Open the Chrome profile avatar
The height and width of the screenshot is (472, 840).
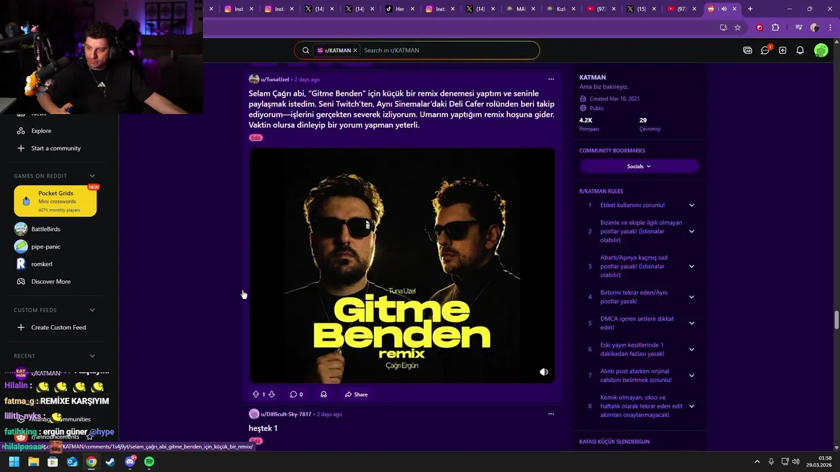pyautogui.click(x=814, y=28)
